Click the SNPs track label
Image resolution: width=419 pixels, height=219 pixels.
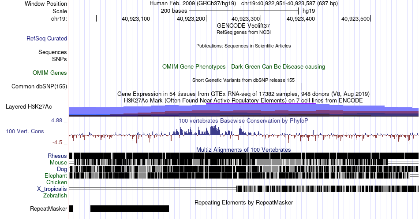[x=60, y=59]
